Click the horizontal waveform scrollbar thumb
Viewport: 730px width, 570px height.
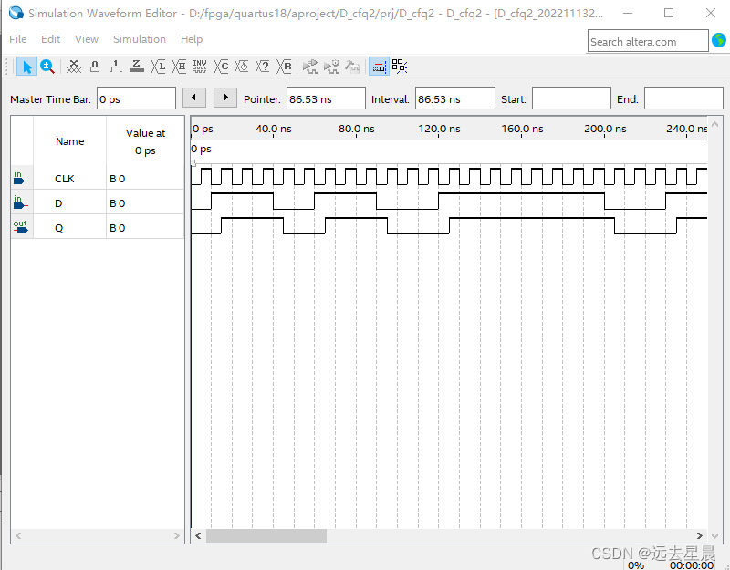pos(266,535)
